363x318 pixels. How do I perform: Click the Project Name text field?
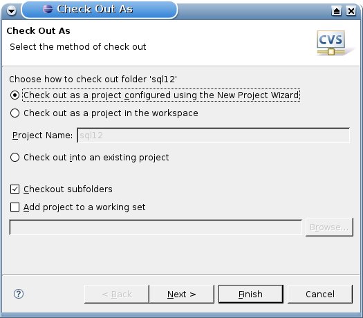213,135
